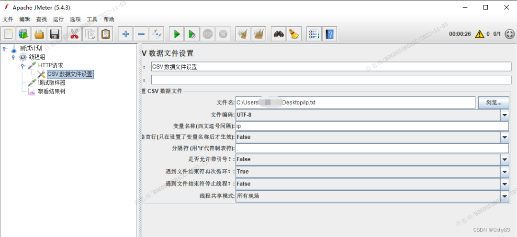Click the variable names field containing ip
The image size is (517, 237).
tap(372, 126)
